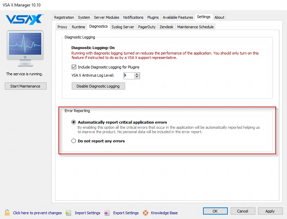This screenshot has height=219, width=287.
Task: Choose Do not report any errors
Action: pos(73,141)
